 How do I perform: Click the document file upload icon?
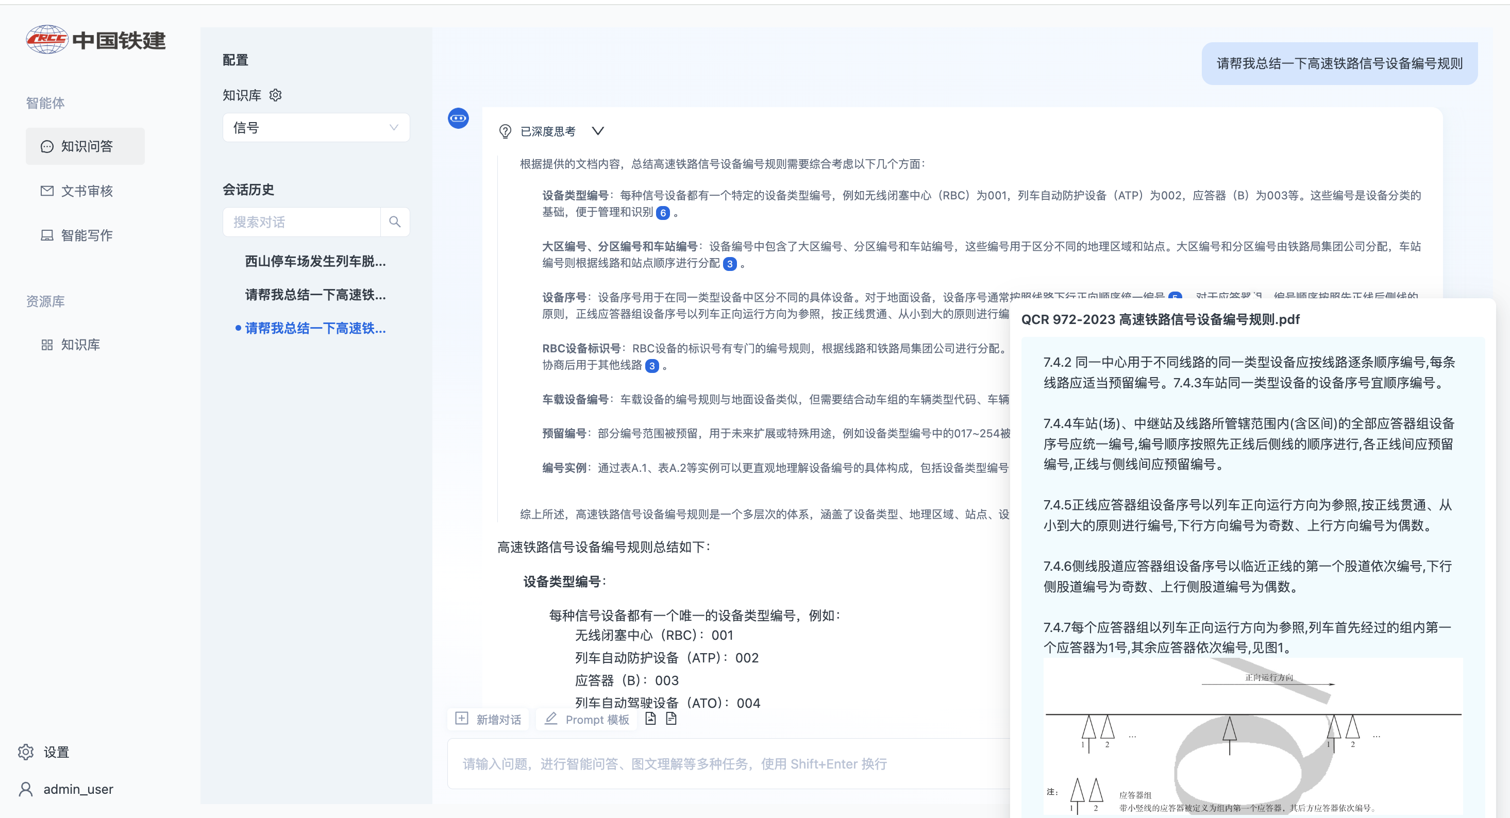tap(671, 719)
